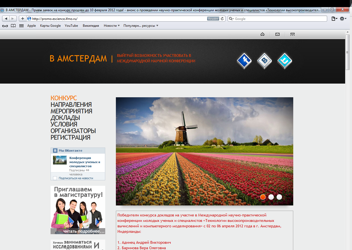Image resolution: width=352 pixels, height=250 pixels.
Task: Open the page menu icon
Action: tap(334, 19)
